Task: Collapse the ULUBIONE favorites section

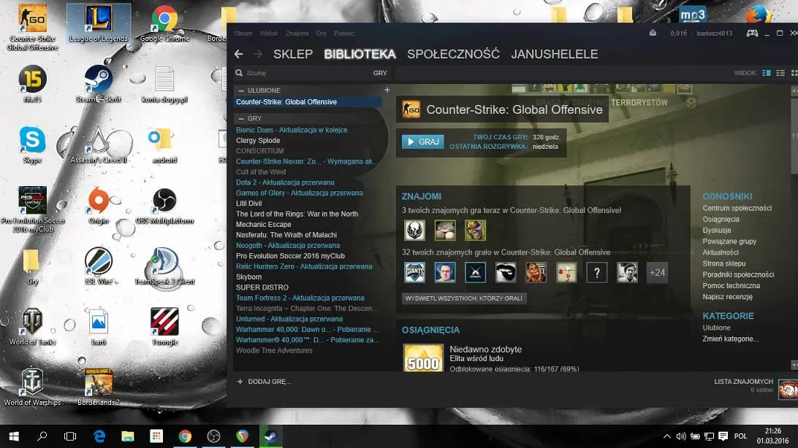Action: (241, 90)
